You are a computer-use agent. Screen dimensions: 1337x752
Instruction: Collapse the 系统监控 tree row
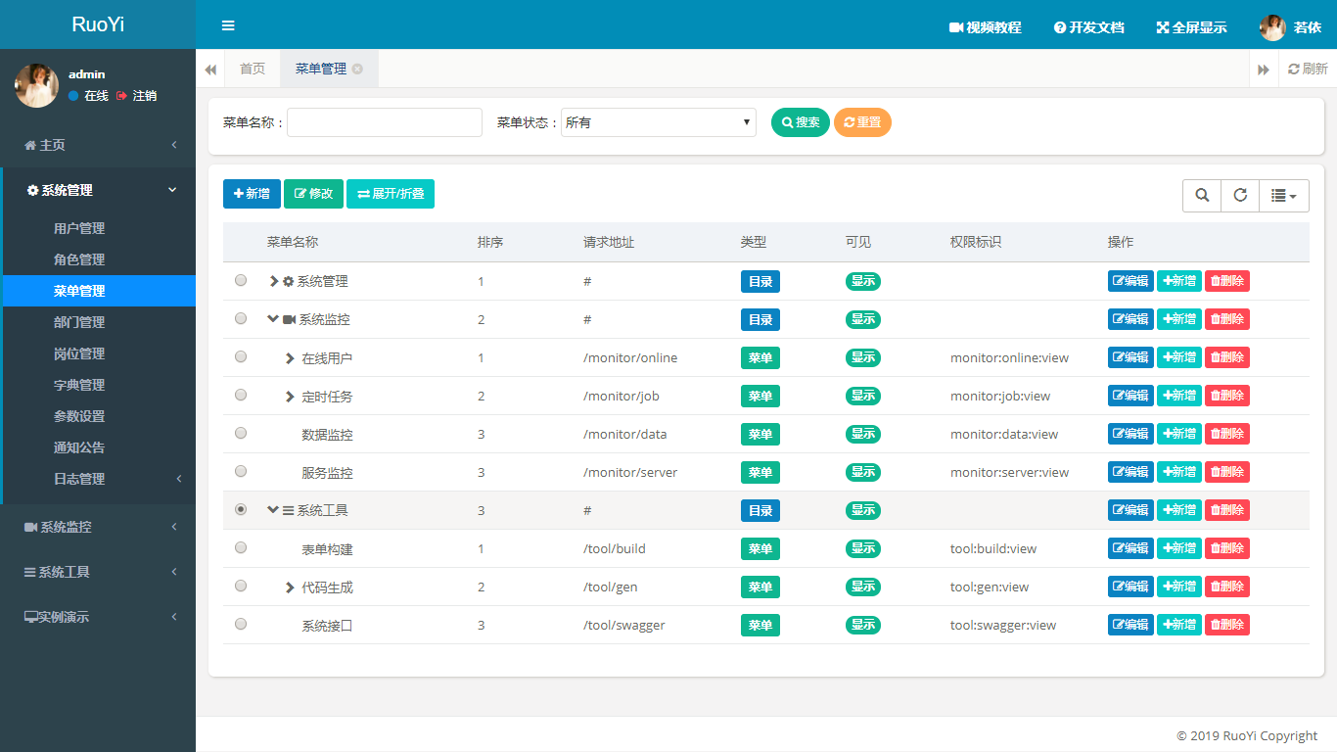click(x=273, y=319)
